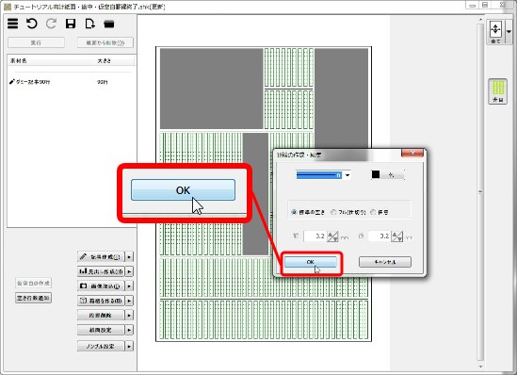The width and height of the screenshot is (517, 375).
Task: Click the headline create button with bar icon
Action: tap(101, 271)
